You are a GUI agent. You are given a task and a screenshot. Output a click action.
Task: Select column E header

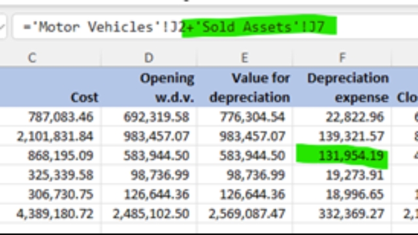pos(244,57)
